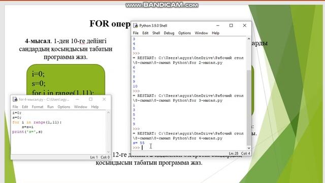Image resolution: width=325 pixels, height=183 pixels.
Task: Close the Python 3.9.0 Shell window
Action: [x=245, y=25]
